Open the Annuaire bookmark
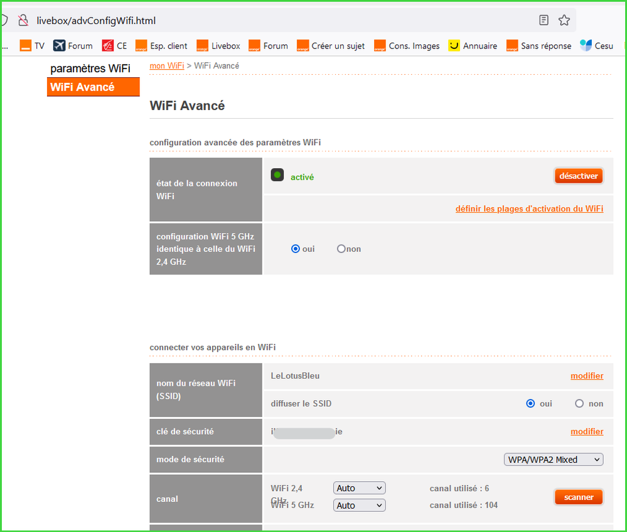This screenshot has width=627, height=532. (473, 46)
